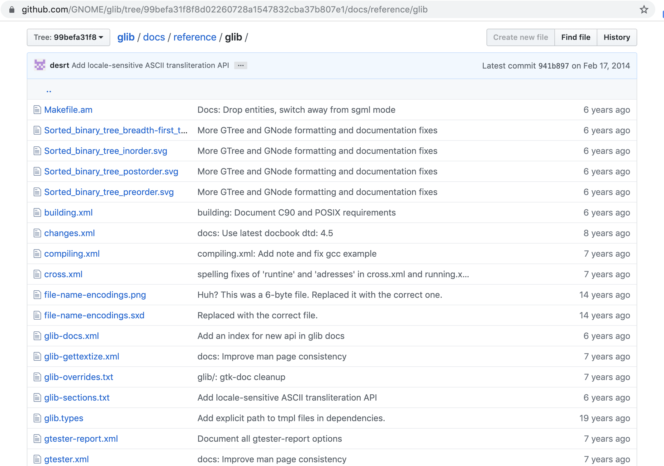
Task: Click the lock icon in the address bar
Action: [x=12, y=10]
